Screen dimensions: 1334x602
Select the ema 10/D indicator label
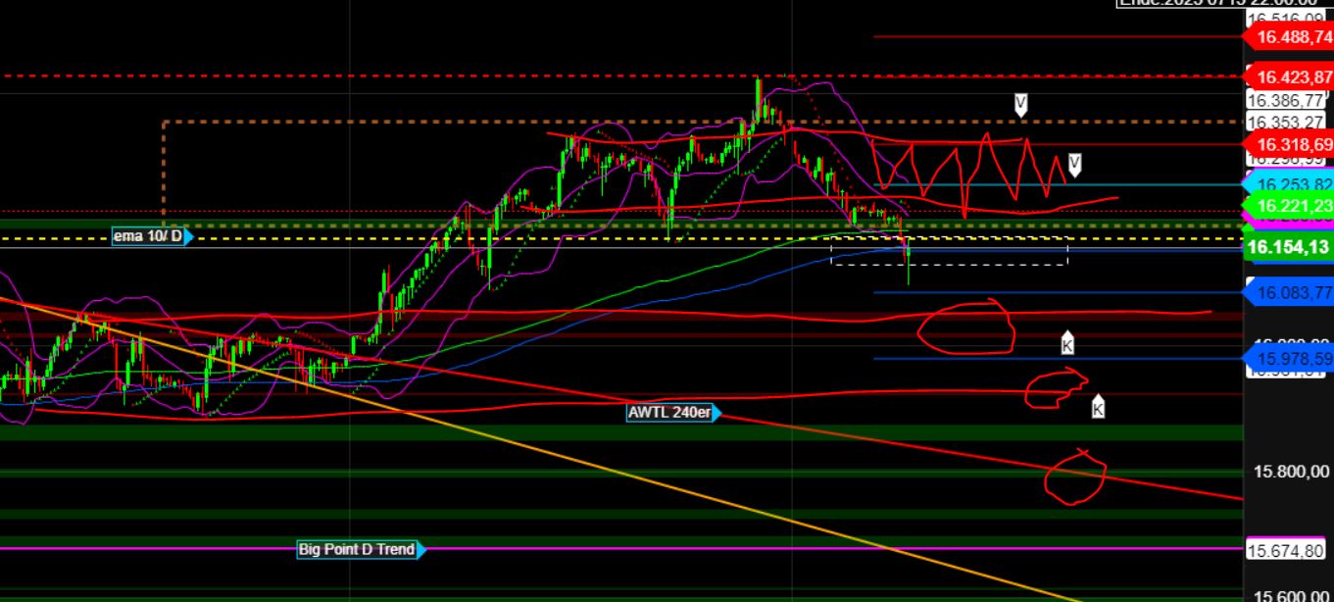click(x=147, y=235)
